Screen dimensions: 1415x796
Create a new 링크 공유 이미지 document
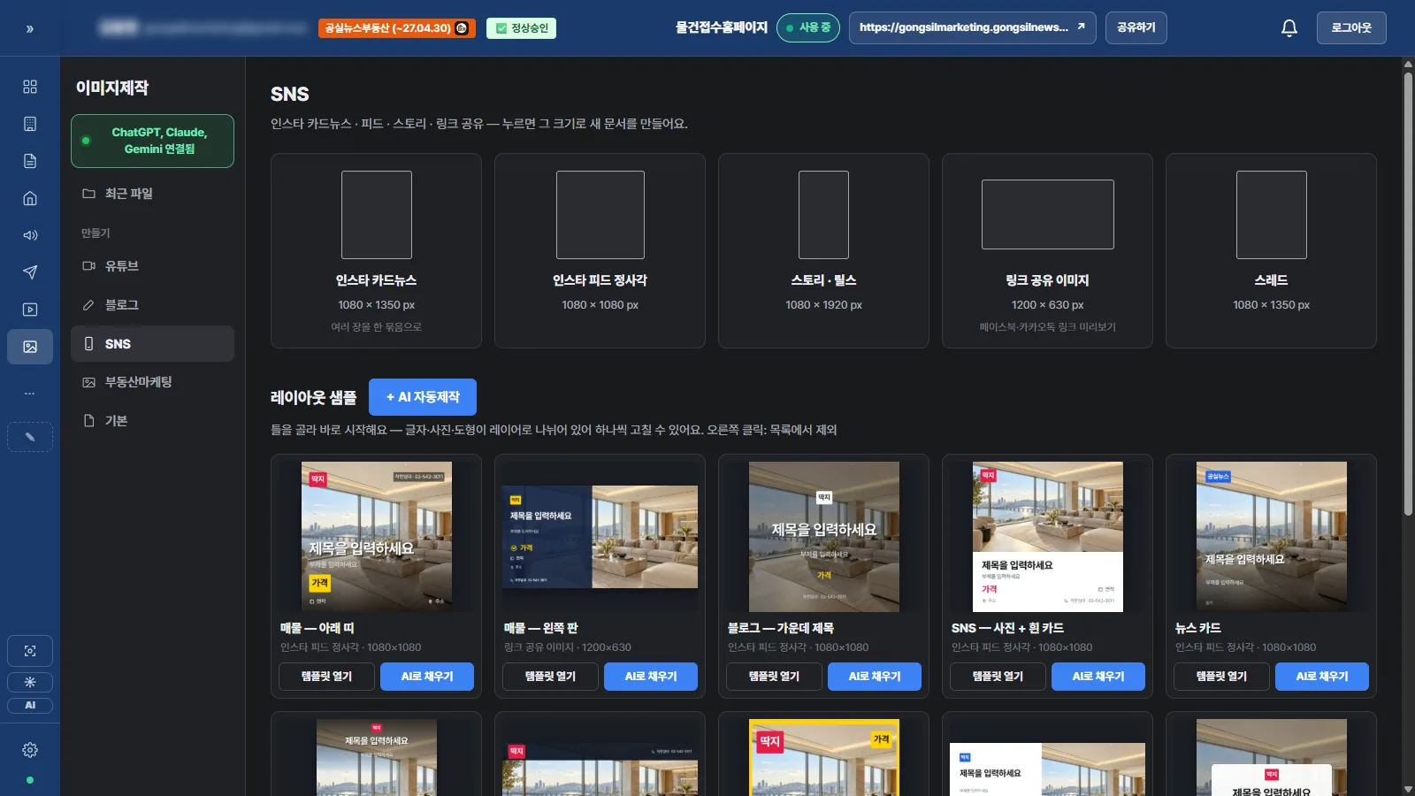point(1047,251)
